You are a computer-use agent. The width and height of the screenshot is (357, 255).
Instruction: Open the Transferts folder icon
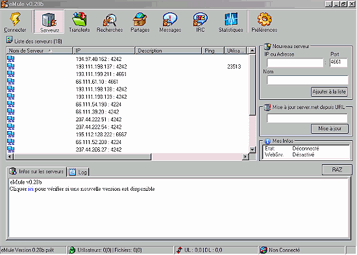click(79, 19)
